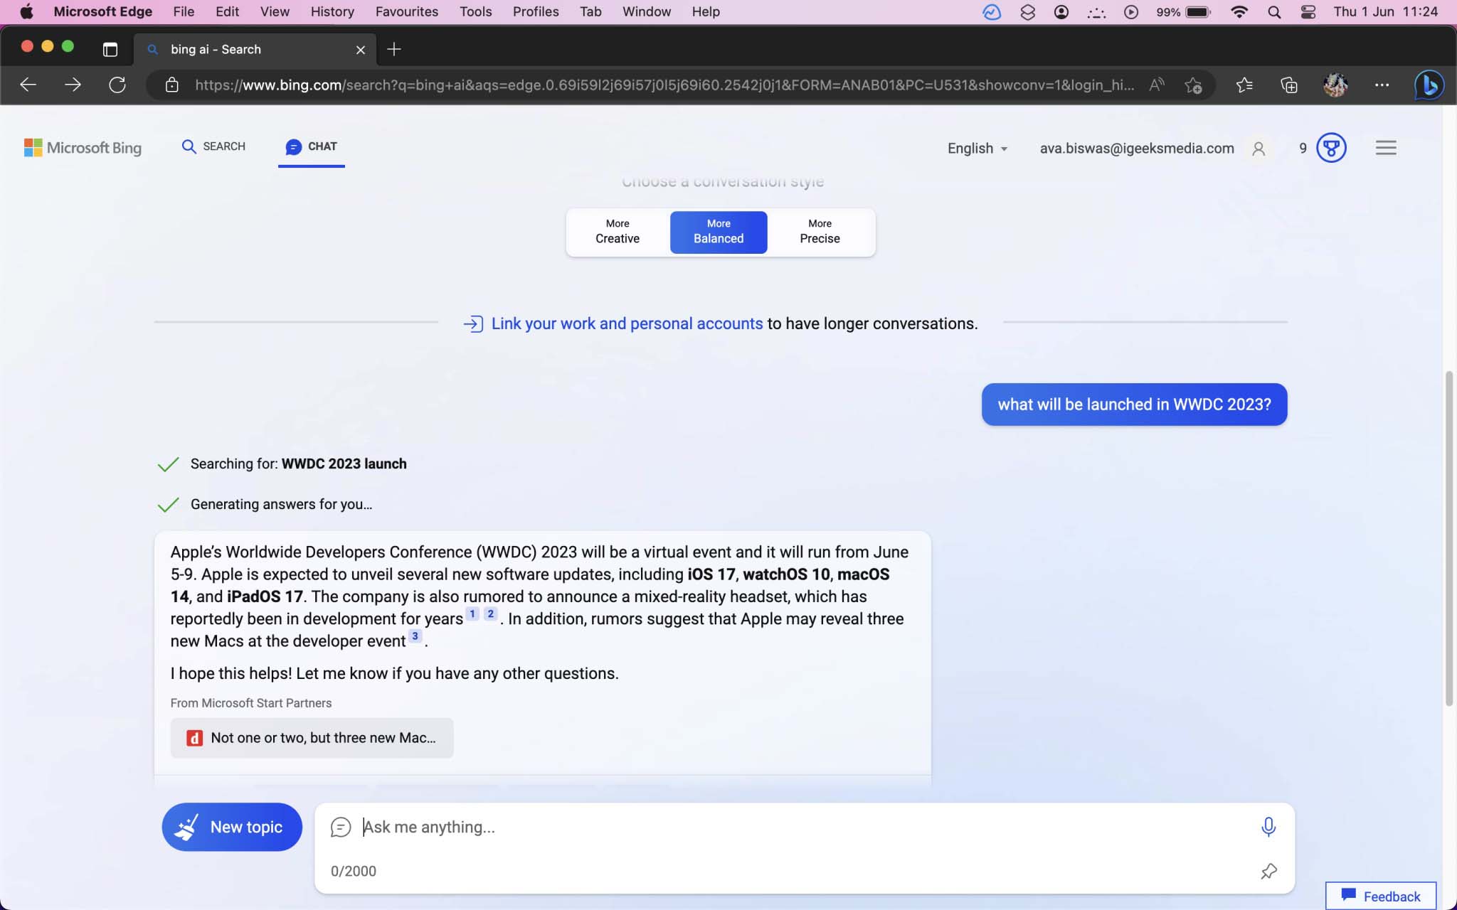The image size is (1457, 910).
Task: Click the Ask me anything input field
Action: coord(783,827)
